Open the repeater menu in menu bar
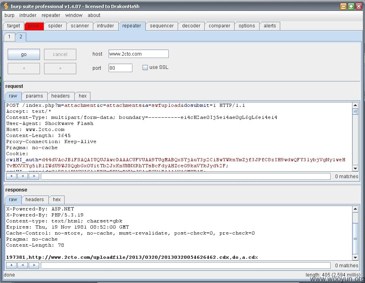The height and width of the screenshot is (283, 365). coord(51,15)
